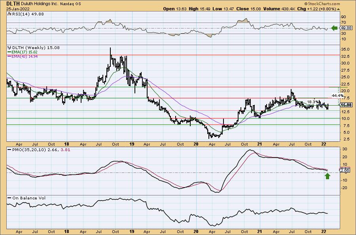Click the -10 level on PMO axis
This screenshot has height=235, width=356.
click(x=343, y=180)
